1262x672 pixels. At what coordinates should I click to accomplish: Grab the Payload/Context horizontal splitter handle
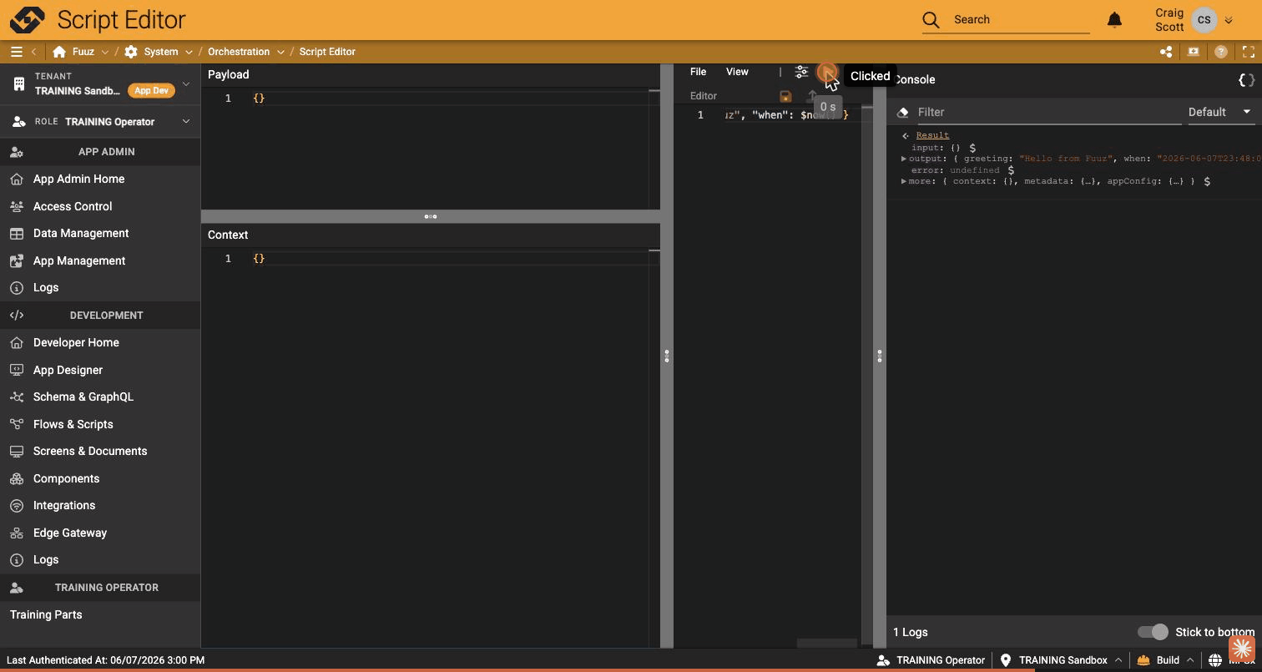tap(431, 216)
